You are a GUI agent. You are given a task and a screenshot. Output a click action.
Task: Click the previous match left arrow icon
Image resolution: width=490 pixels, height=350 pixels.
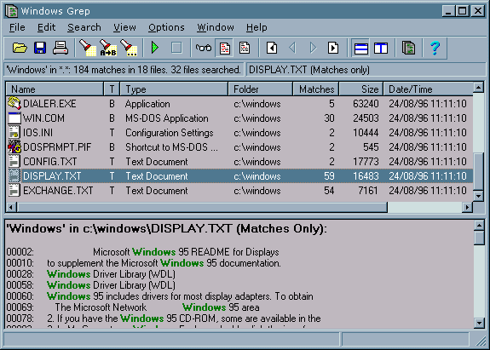click(292, 48)
